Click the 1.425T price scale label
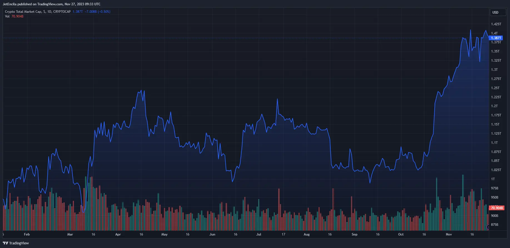The image size is (510, 248). [x=496, y=24]
